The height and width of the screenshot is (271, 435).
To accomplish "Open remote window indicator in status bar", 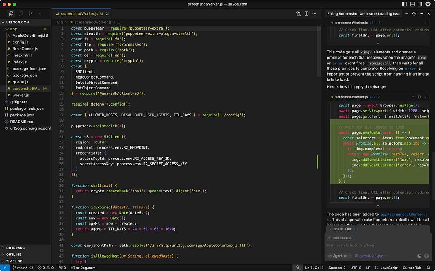I will point(5,268).
